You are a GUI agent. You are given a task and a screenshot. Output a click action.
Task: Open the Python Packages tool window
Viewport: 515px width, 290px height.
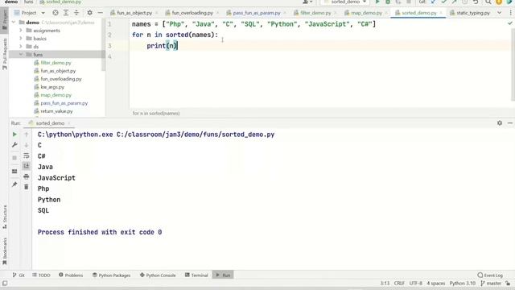111,275
